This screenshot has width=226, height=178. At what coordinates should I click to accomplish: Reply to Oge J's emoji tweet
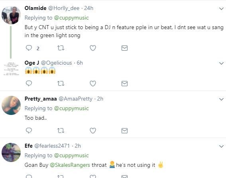(29, 83)
